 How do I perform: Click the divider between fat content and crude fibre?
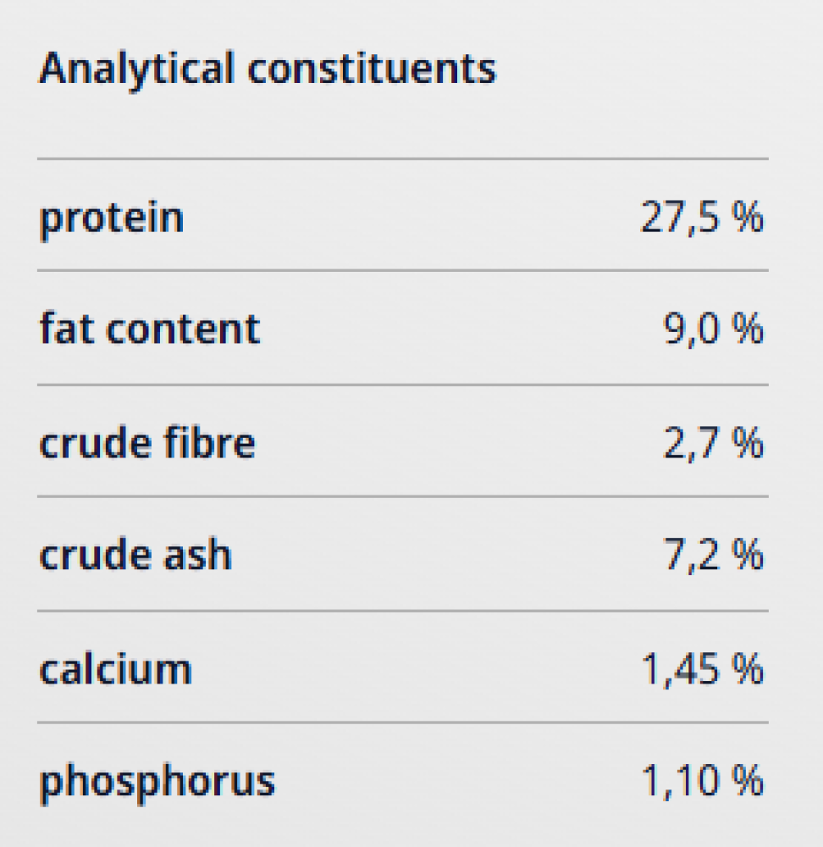(x=403, y=385)
